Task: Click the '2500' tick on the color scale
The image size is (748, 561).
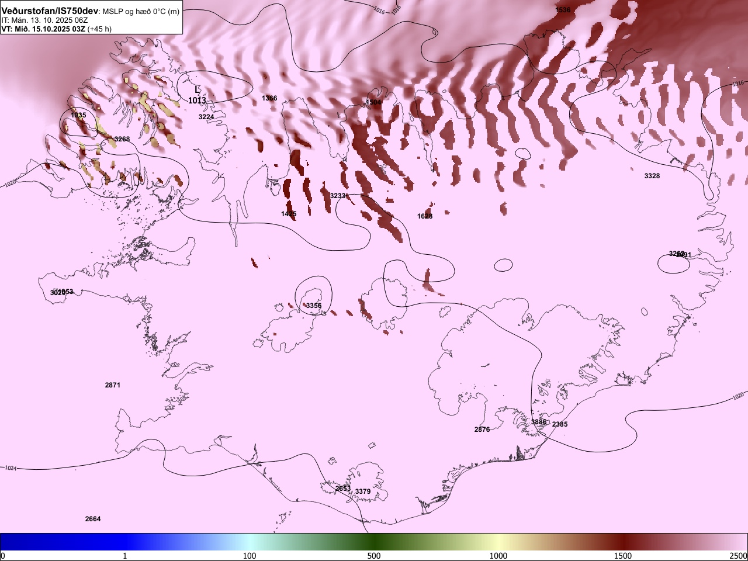Action: [x=739, y=555]
